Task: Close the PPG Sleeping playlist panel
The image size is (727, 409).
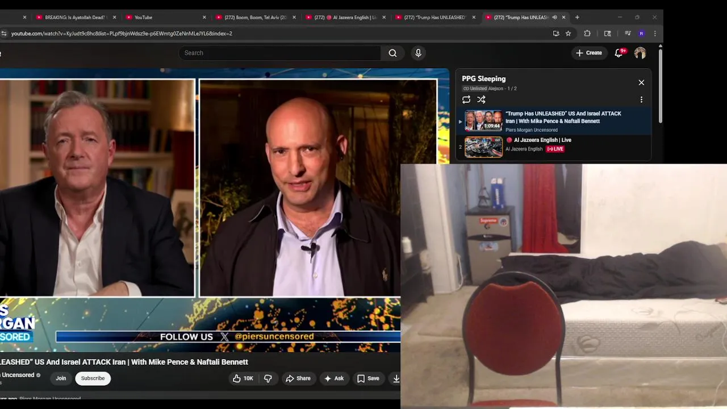Action: pyautogui.click(x=641, y=82)
